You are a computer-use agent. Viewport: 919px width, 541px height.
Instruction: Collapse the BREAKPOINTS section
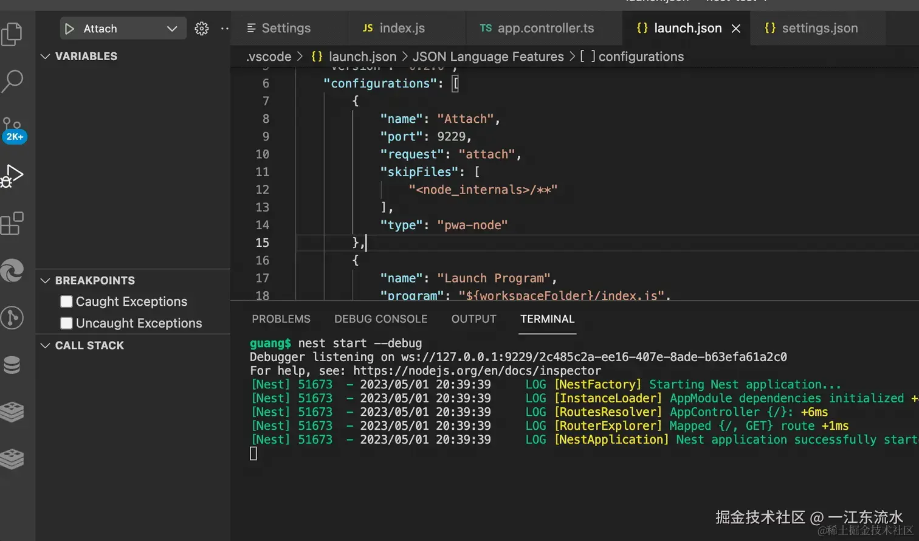pyautogui.click(x=45, y=281)
